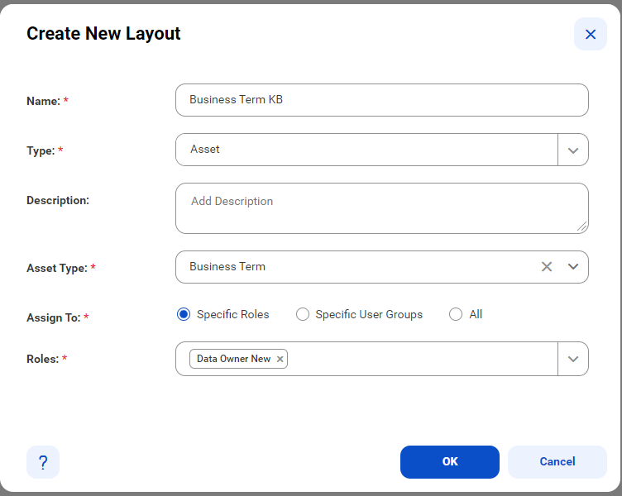Choose the All assign-to option
The width and height of the screenshot is (622, 496).
point(456,314)
